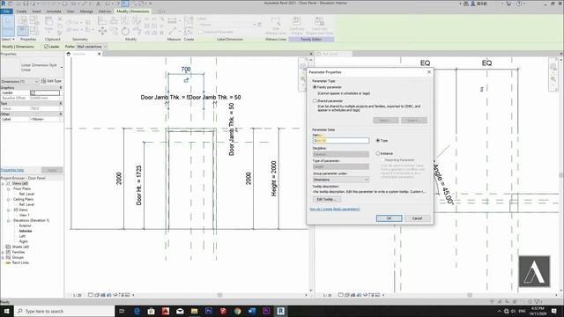This screenshot has height=317, width=564.
Task: Click the Align tool in Modify panel
Action: [102, 21]
